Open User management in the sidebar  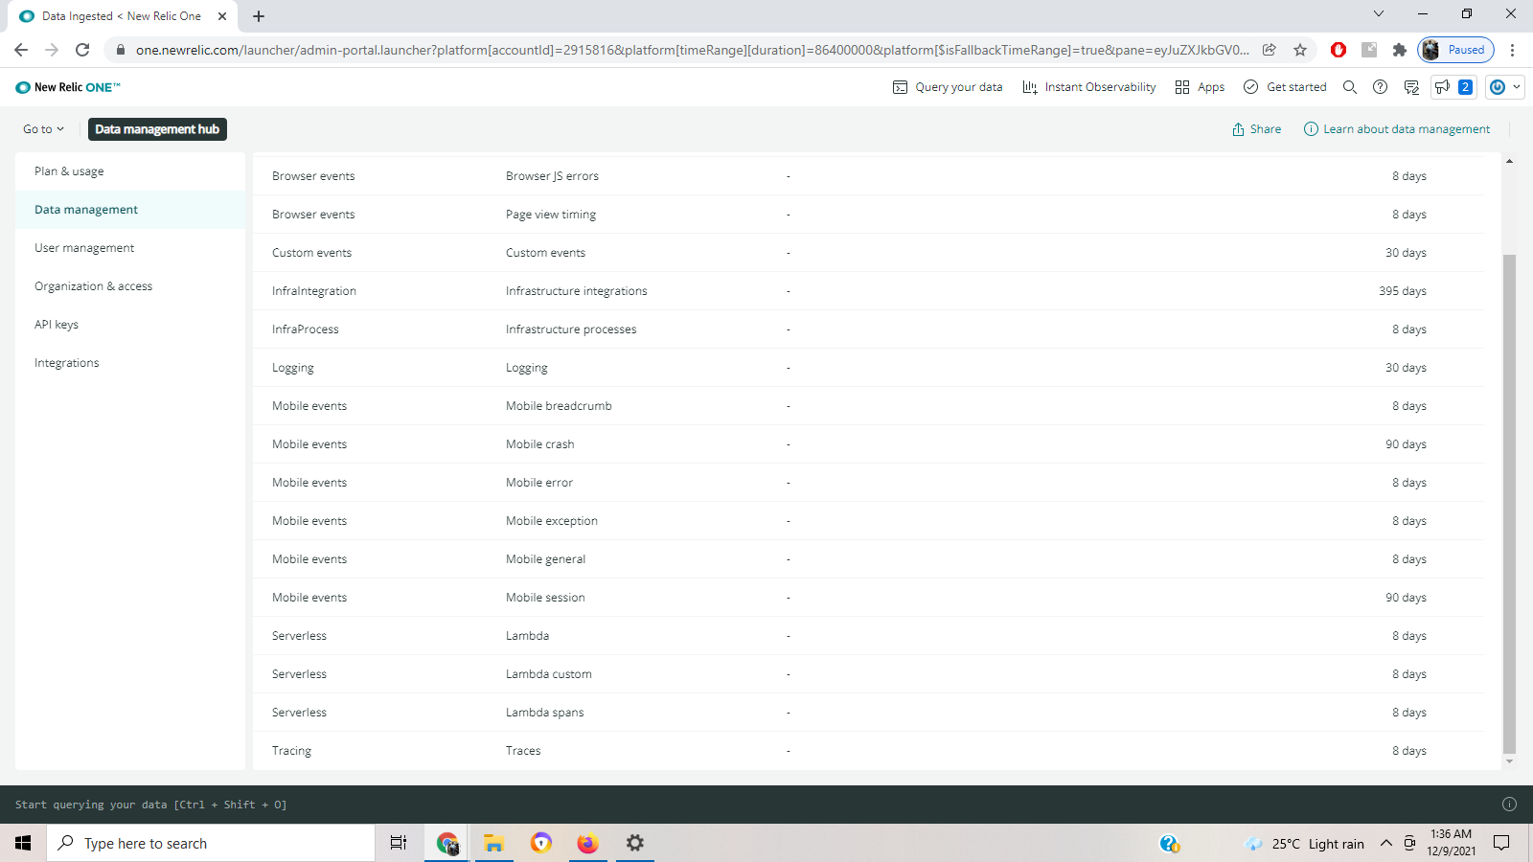tap(83, 247)
